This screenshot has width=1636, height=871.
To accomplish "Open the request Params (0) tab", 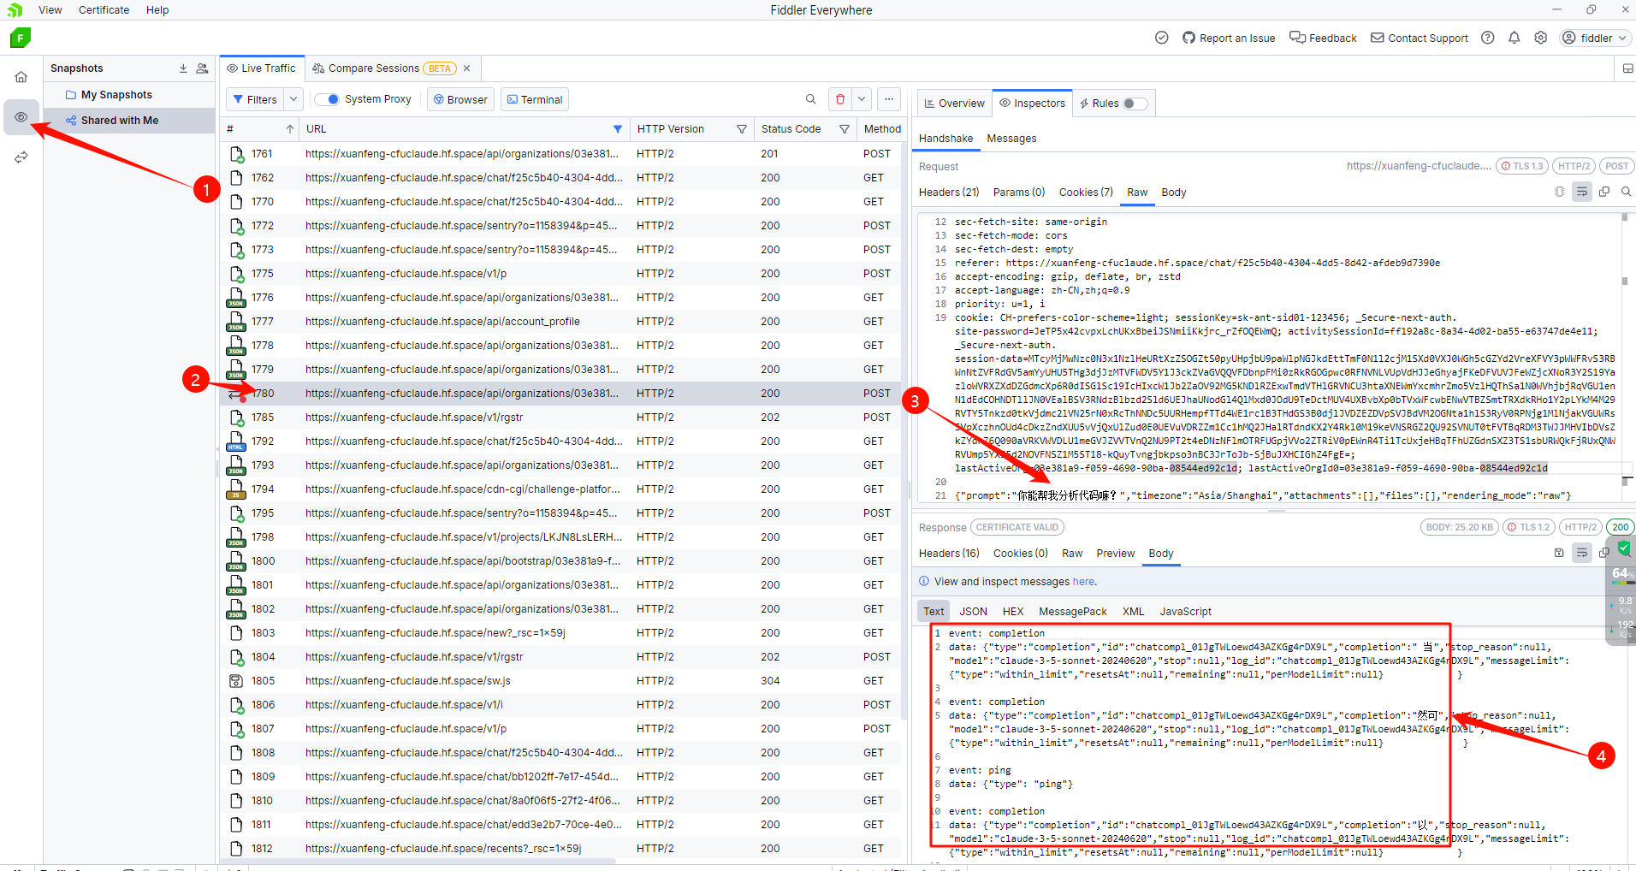I will (1019, 193).
